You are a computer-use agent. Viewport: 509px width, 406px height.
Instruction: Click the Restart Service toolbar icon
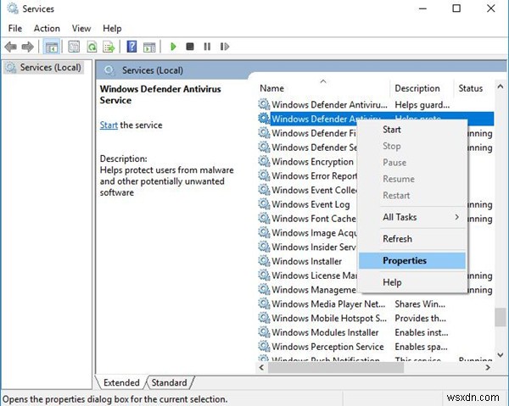(225, 47)
